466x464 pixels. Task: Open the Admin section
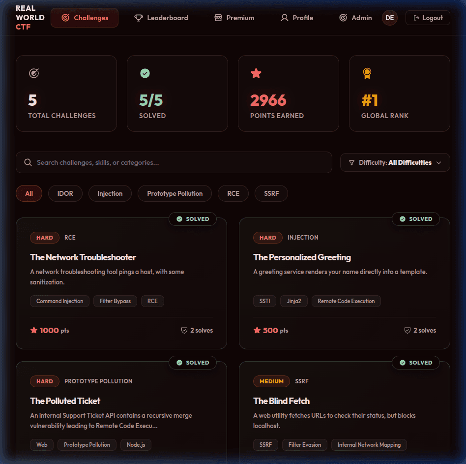tap(355, 18)
